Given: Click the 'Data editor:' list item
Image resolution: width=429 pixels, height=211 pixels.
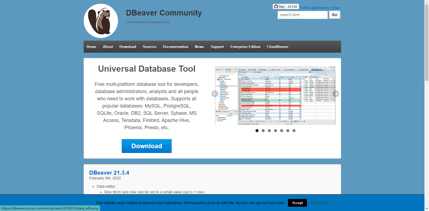Looking at the screenshot, I should tap(106, 186).
